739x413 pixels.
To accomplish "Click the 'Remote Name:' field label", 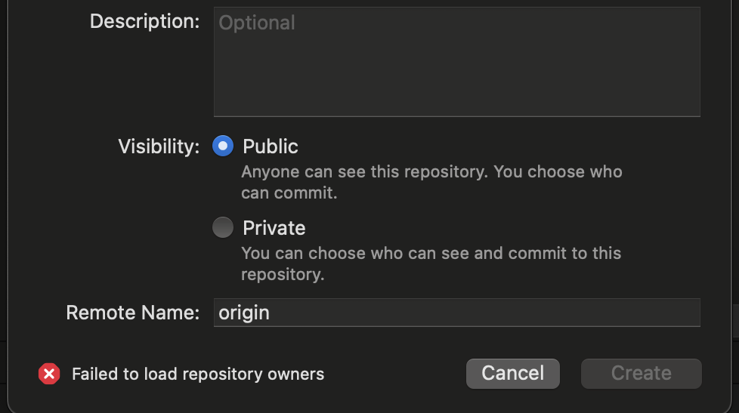I will 132,313.
